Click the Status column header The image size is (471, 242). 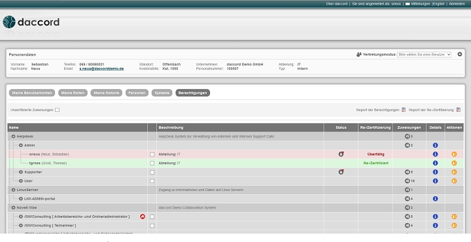[x=341, y=128]
